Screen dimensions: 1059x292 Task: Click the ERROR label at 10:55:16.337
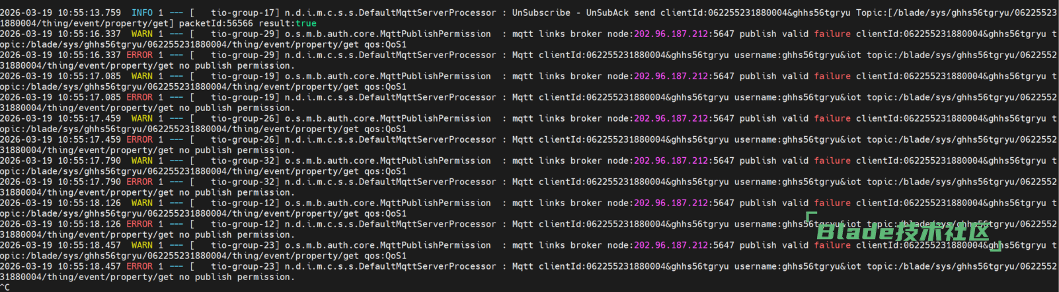pyautogui.click(x=139, y=55)
